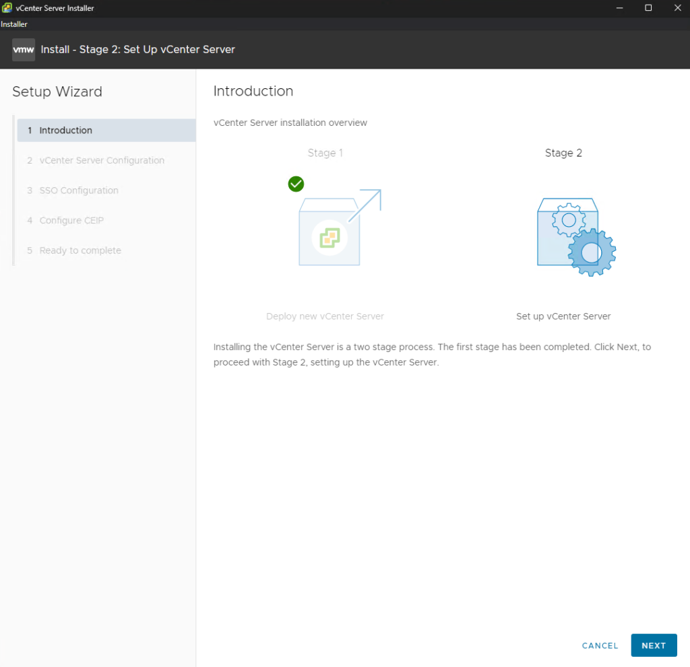Select the Stage 1 deploy box icon
Image resolution: width=690 pixels, height=667 pixels.
(x=330, y=232)
